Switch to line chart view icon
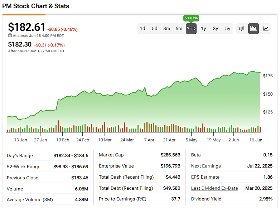Screen dimensions: 280x208 pos(266,29)
